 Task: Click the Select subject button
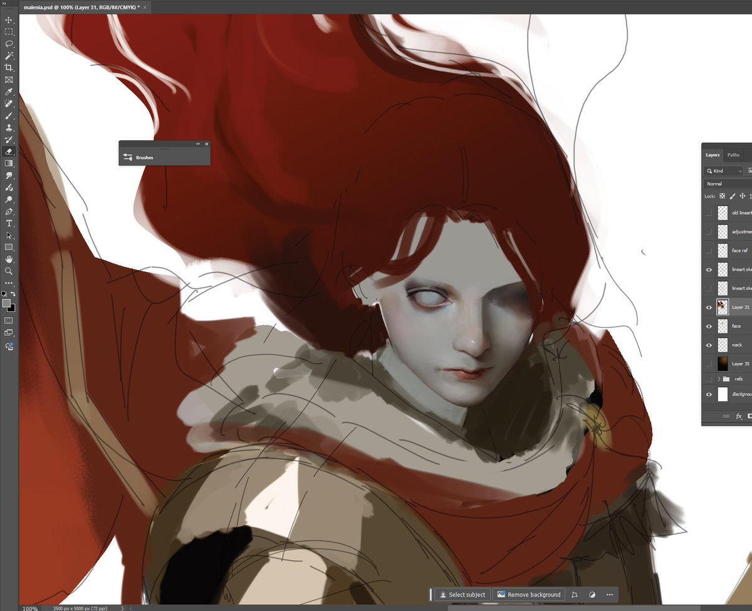(462, 595)
